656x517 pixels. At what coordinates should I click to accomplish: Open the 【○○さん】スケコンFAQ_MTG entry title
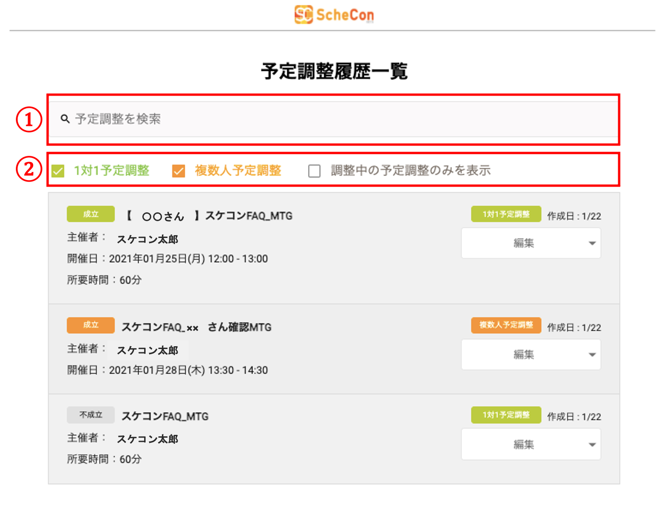(209, 216)
